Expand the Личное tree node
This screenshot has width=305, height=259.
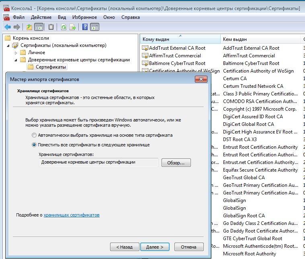point(16,53)
